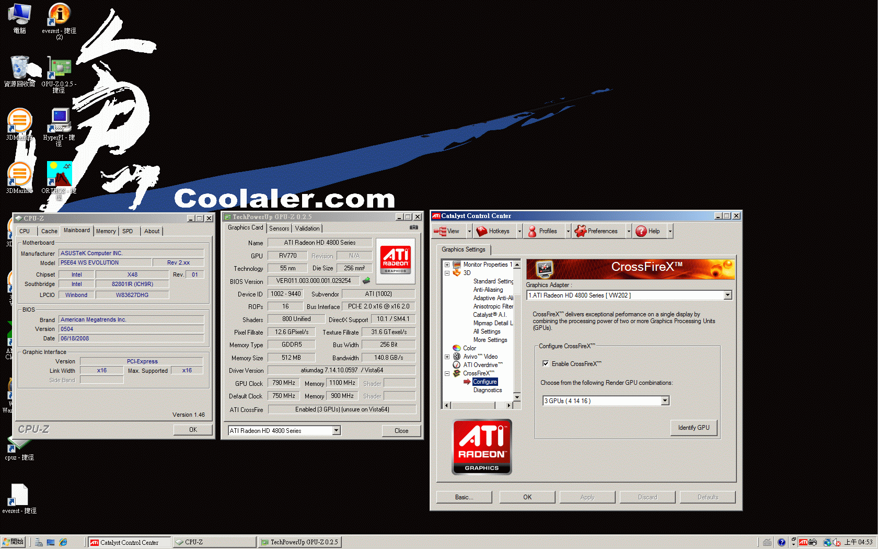Switch to TechPowerUp GPU-Z taskbar button
The height and width of the screenshot is (549, 878).
pos(300,542)
